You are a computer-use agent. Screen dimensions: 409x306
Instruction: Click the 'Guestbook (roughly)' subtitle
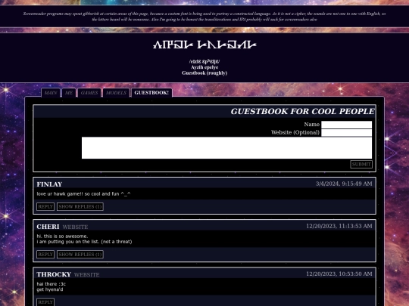click(x=204, y=73)
